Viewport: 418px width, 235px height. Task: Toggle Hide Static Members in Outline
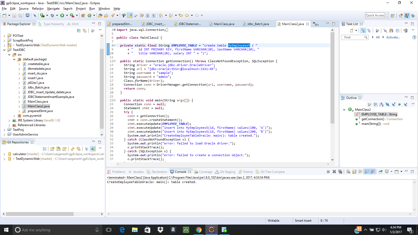click(x=394, y=104)
